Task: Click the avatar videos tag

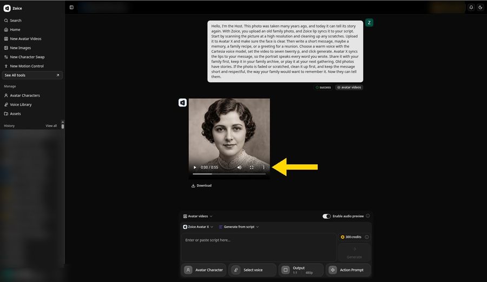Action: pyautogui.click(x=349, y=88)
